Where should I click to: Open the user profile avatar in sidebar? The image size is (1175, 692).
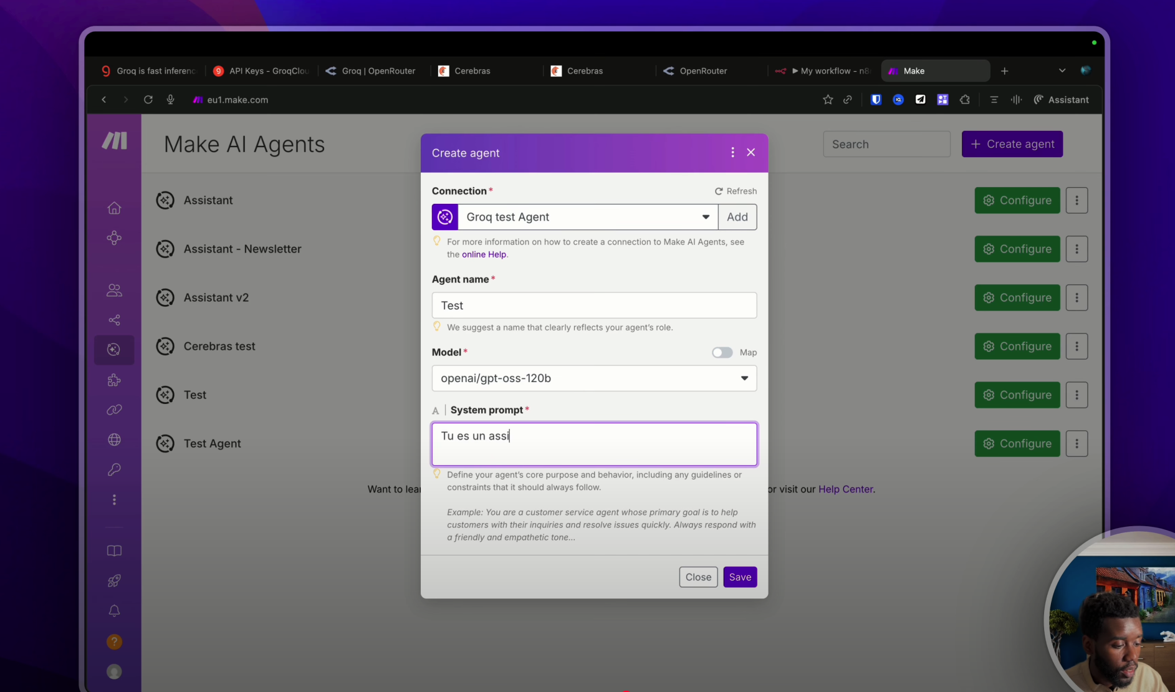[x=114, y=671]
